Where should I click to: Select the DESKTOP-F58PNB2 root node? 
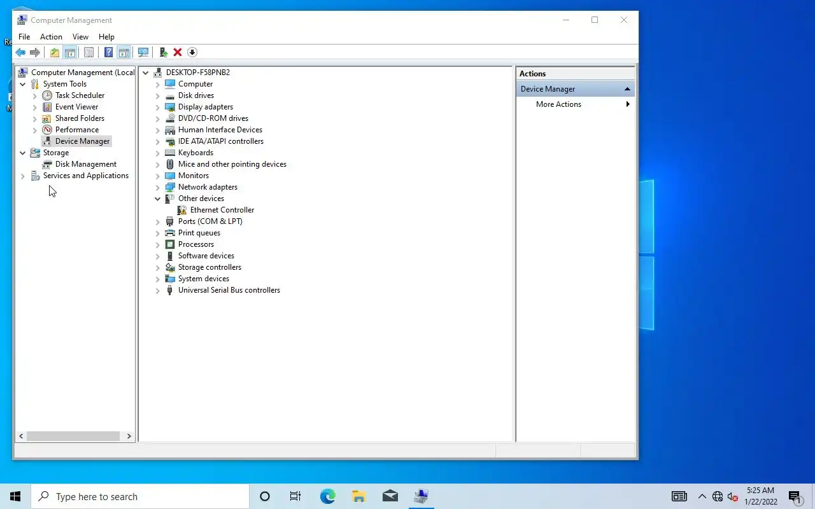tap(198, 73)
